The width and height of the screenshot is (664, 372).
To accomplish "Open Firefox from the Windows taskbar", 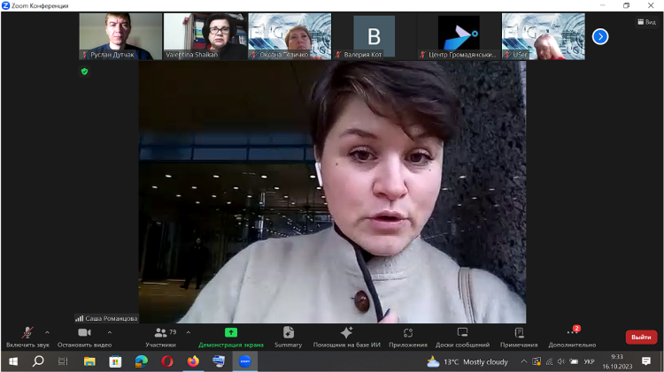I will (x=193, y=361).
